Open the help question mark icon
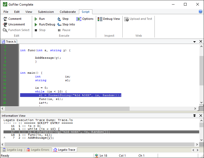This screenshot has height=158, width=204. (200, 12)
